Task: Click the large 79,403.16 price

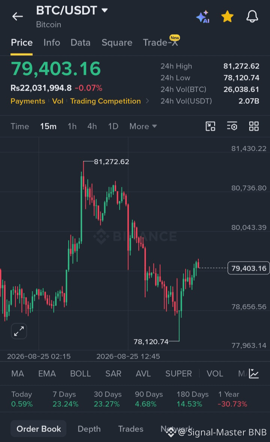Action: (55, 69)
